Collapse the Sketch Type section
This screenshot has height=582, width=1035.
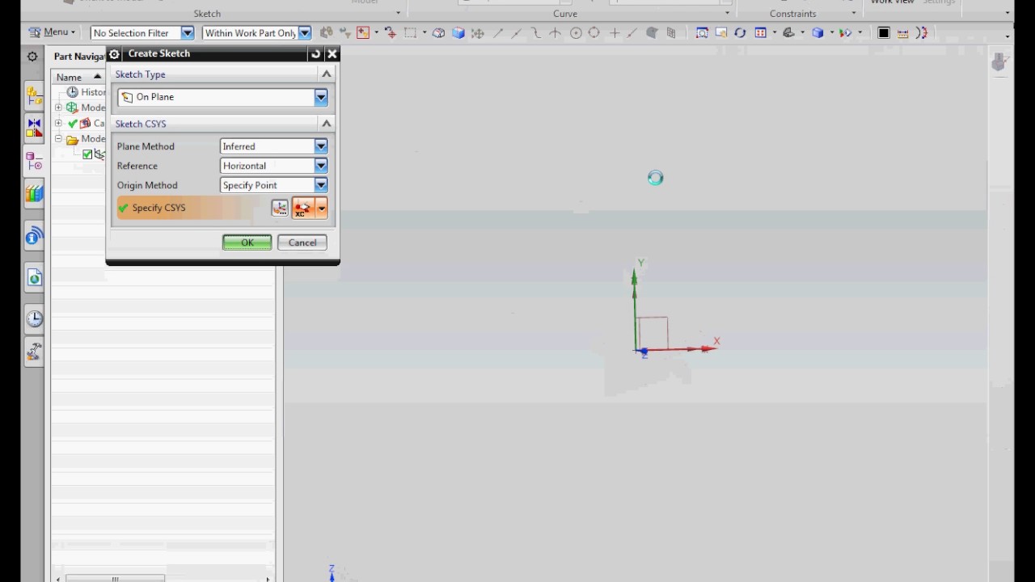[327, 74]
